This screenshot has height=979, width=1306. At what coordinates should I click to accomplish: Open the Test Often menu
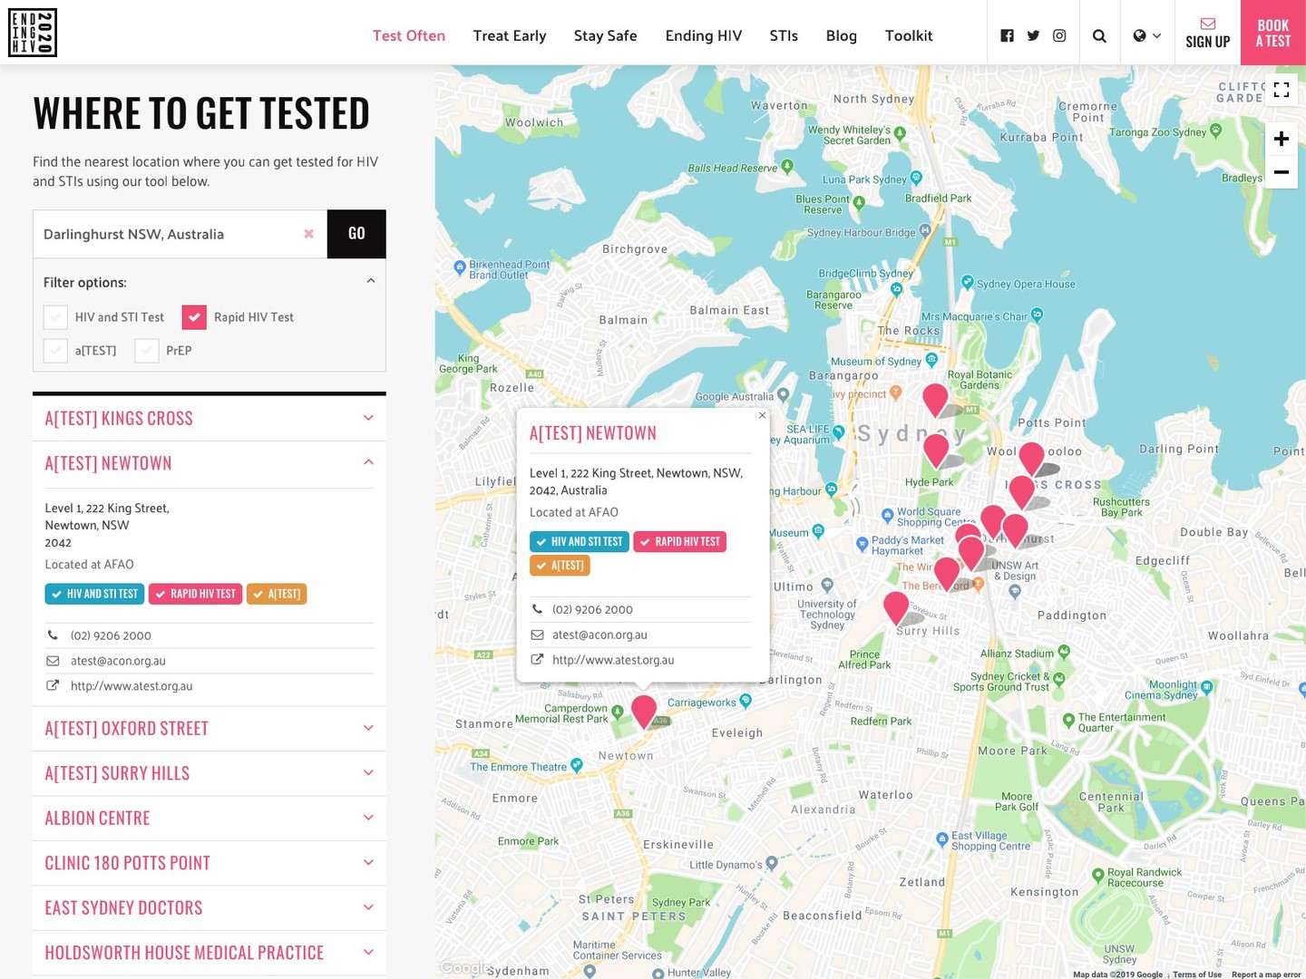click(x=409, y=35)
